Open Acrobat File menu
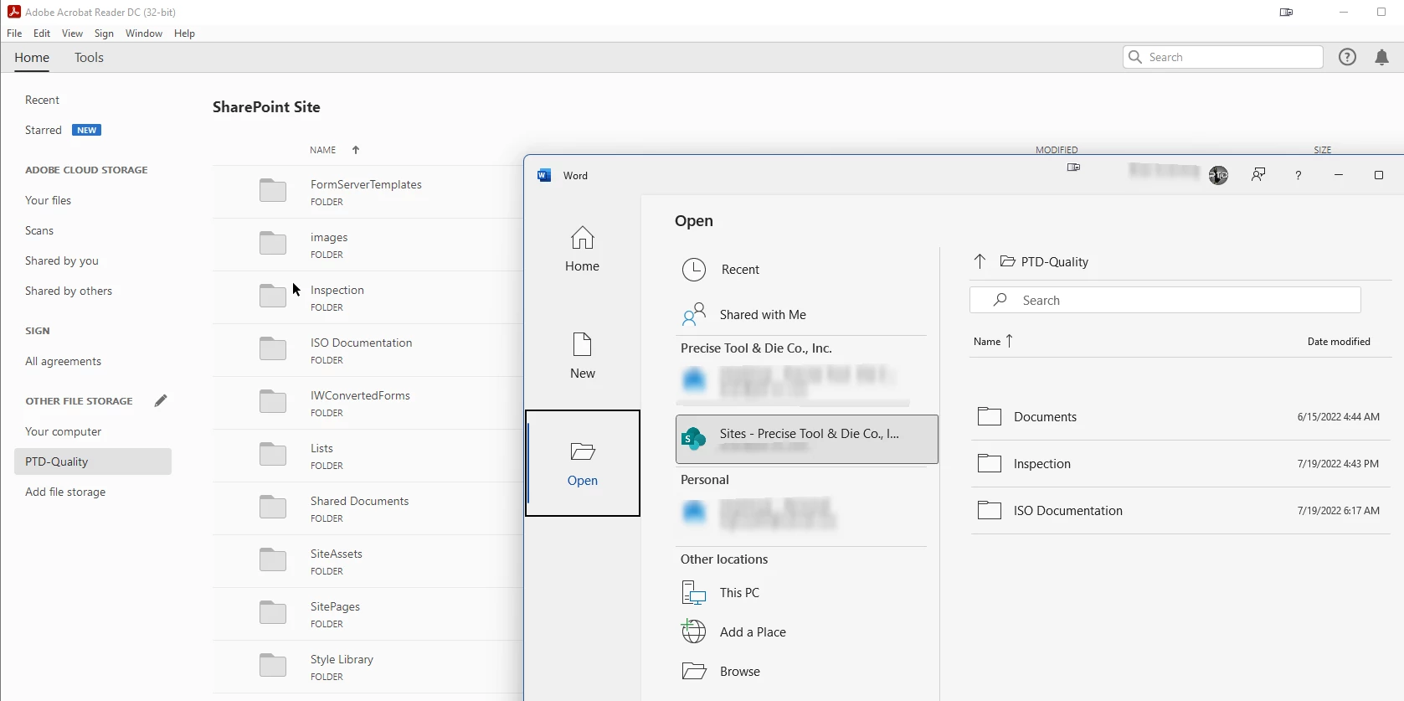 coord(14,34)
